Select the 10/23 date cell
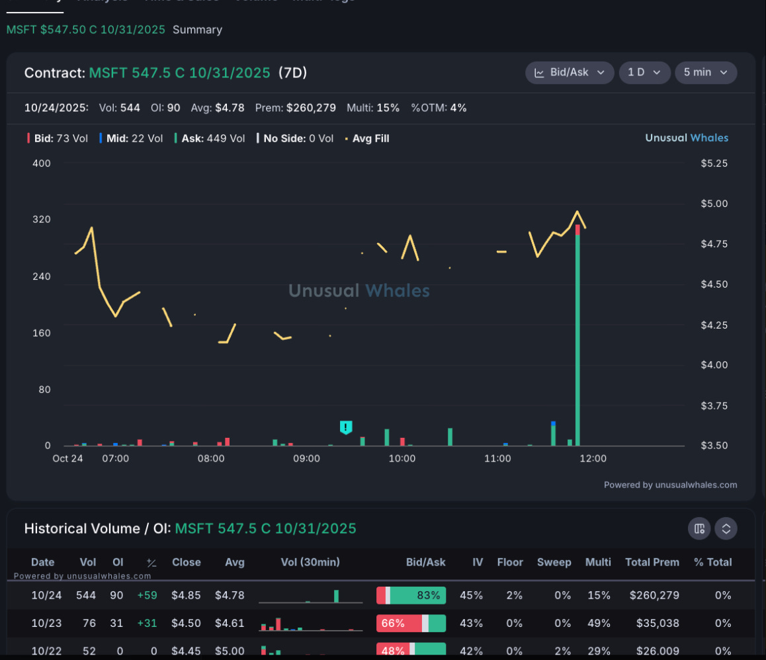Viewport: 766px width, 660px height. (x=46, y=624)
